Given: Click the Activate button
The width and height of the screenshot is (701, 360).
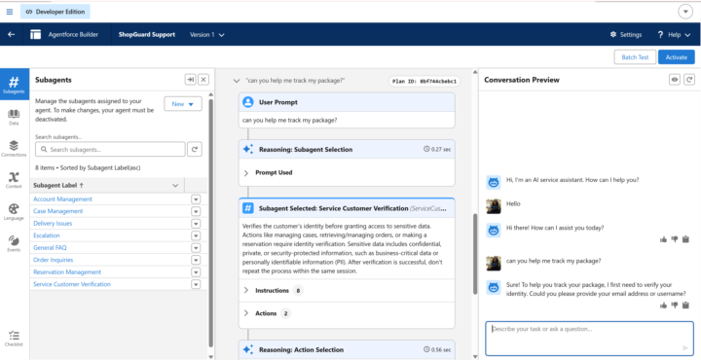Looking at the screenshot, I should click(x=677, y=57).
